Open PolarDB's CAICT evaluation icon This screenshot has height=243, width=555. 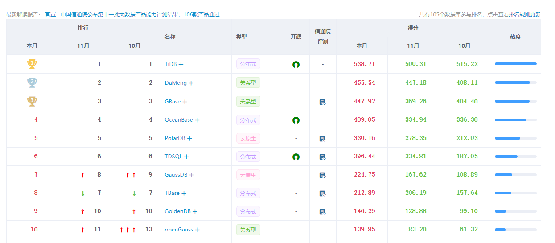323,139
